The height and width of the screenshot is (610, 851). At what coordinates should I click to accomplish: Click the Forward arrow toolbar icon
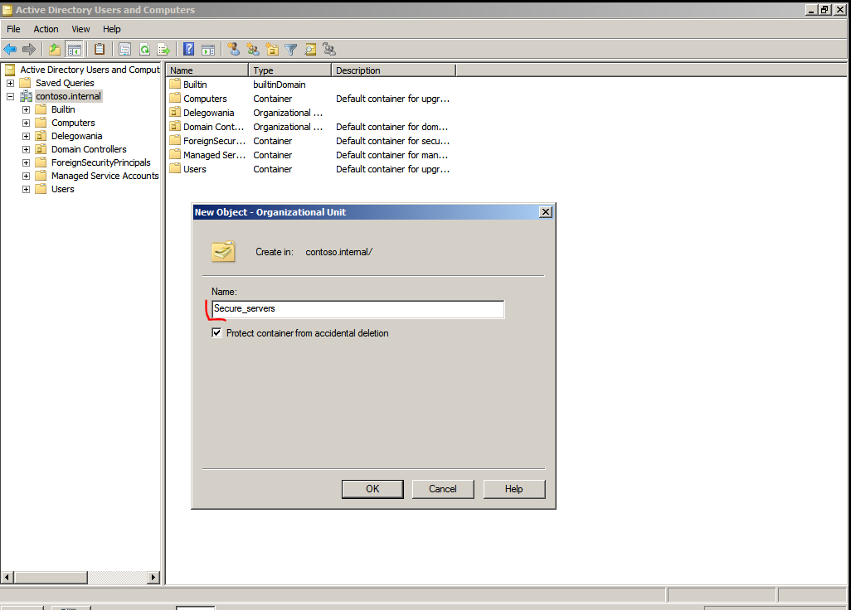click(29, 50)
